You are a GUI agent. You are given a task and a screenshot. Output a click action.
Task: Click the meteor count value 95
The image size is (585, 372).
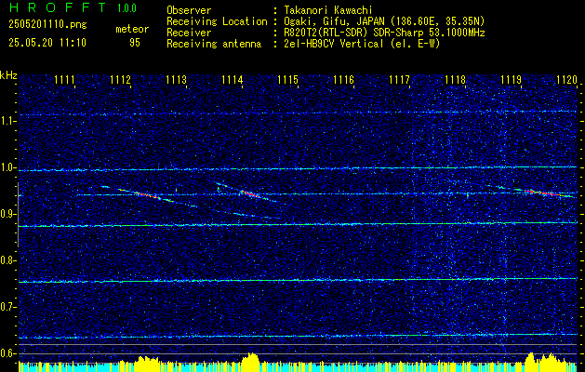[x=135, y=43]
